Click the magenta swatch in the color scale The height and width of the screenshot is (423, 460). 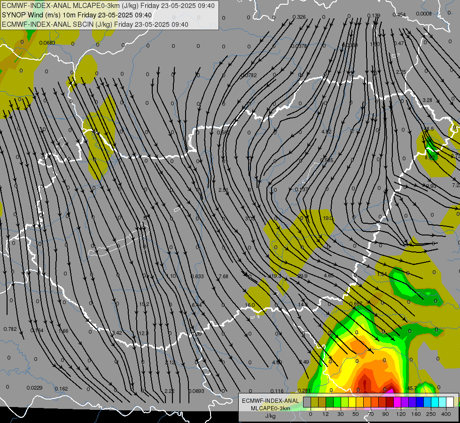pyautogui.click(x=398, y=402)
